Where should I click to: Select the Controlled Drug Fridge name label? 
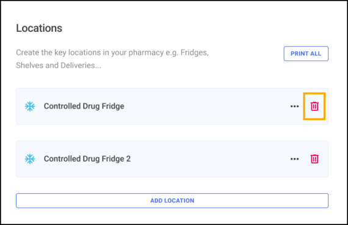point(84,106)
